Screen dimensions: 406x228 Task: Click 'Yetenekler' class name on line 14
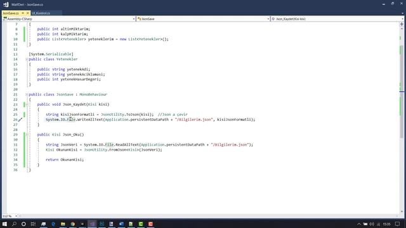click(67, 59)
